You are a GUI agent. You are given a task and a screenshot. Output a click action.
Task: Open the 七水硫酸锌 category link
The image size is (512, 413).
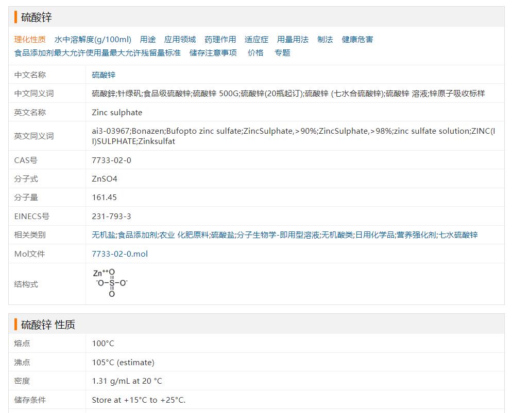coord(458,235)
